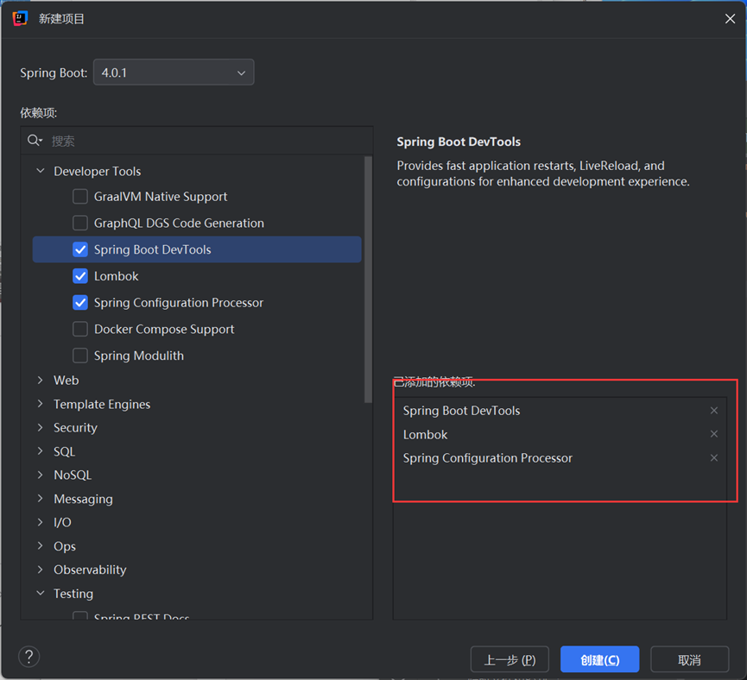Select Spring Configuration Processor in added list

click(x=487, y=458)
